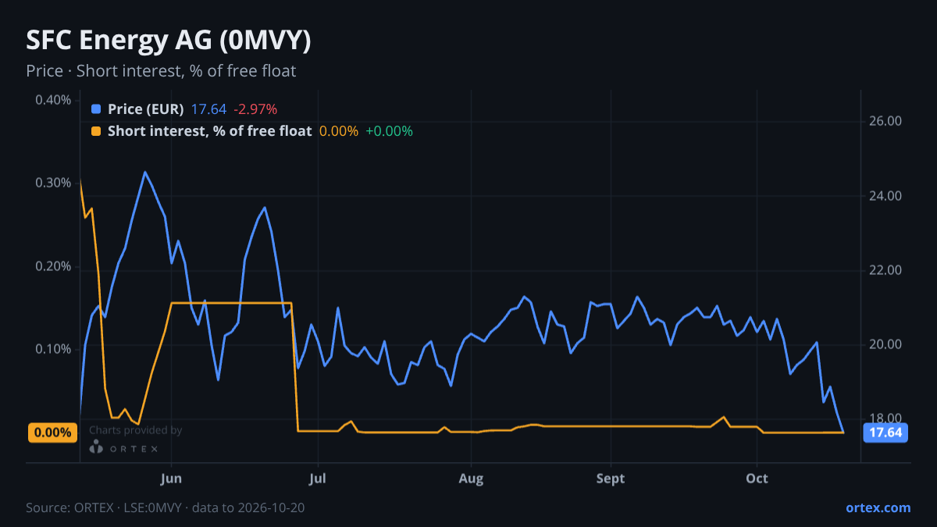Click the 0.10% left axis label
This screenshot has height=527, width=937.
point(53,349)
